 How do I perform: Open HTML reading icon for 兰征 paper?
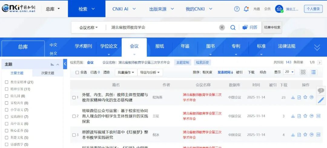coord(299,116)
